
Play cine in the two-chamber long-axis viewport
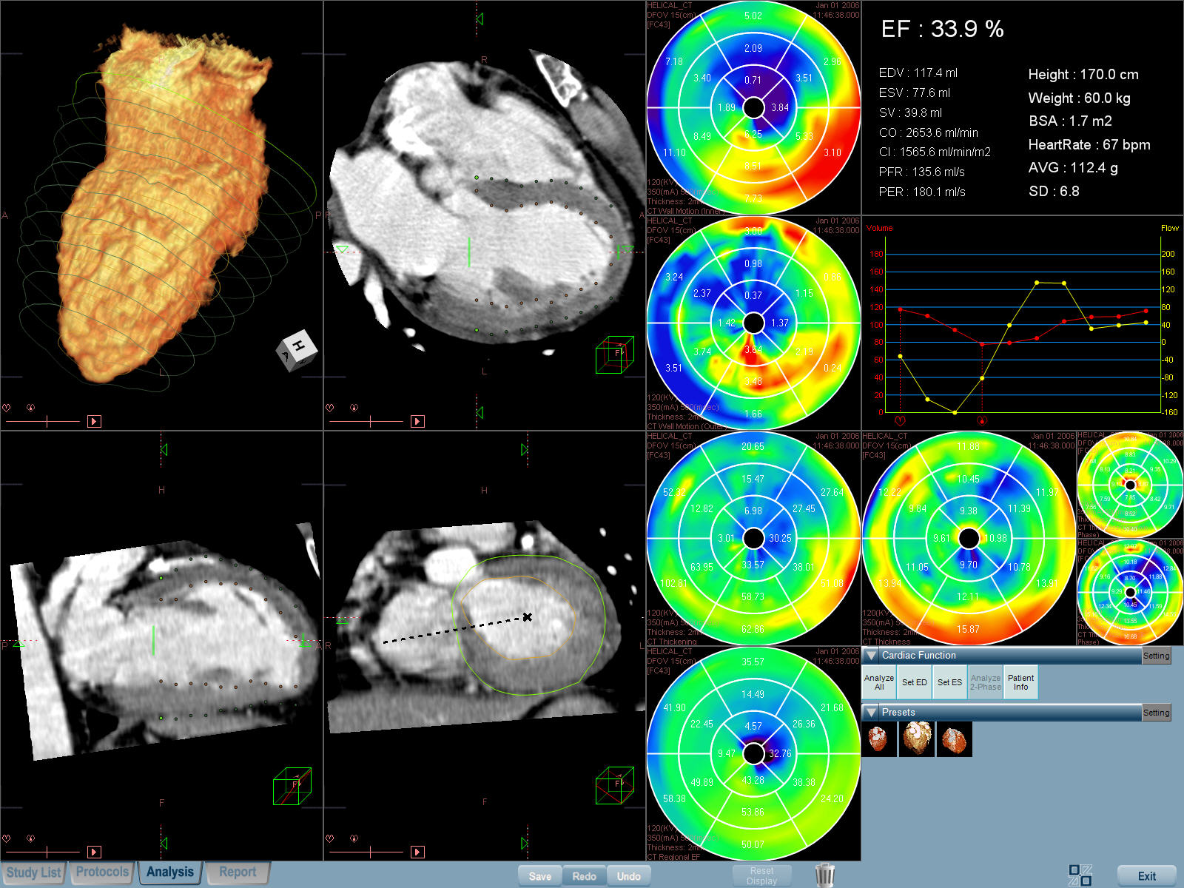pyautogui.click(x=94, y=852)
